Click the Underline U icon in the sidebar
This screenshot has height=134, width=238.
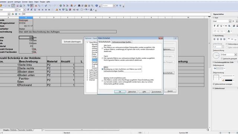(221, 26)
